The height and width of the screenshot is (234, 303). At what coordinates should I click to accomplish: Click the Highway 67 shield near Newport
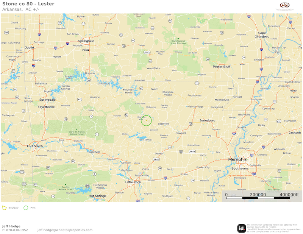pos(191,124)
